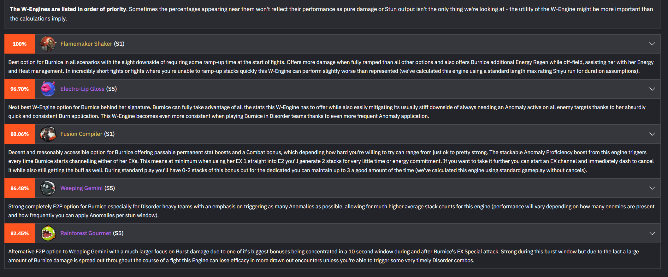The image size is (668, 277).
Task: Click the Flamemaker Shaker engine icon
Action: [48, 44]
